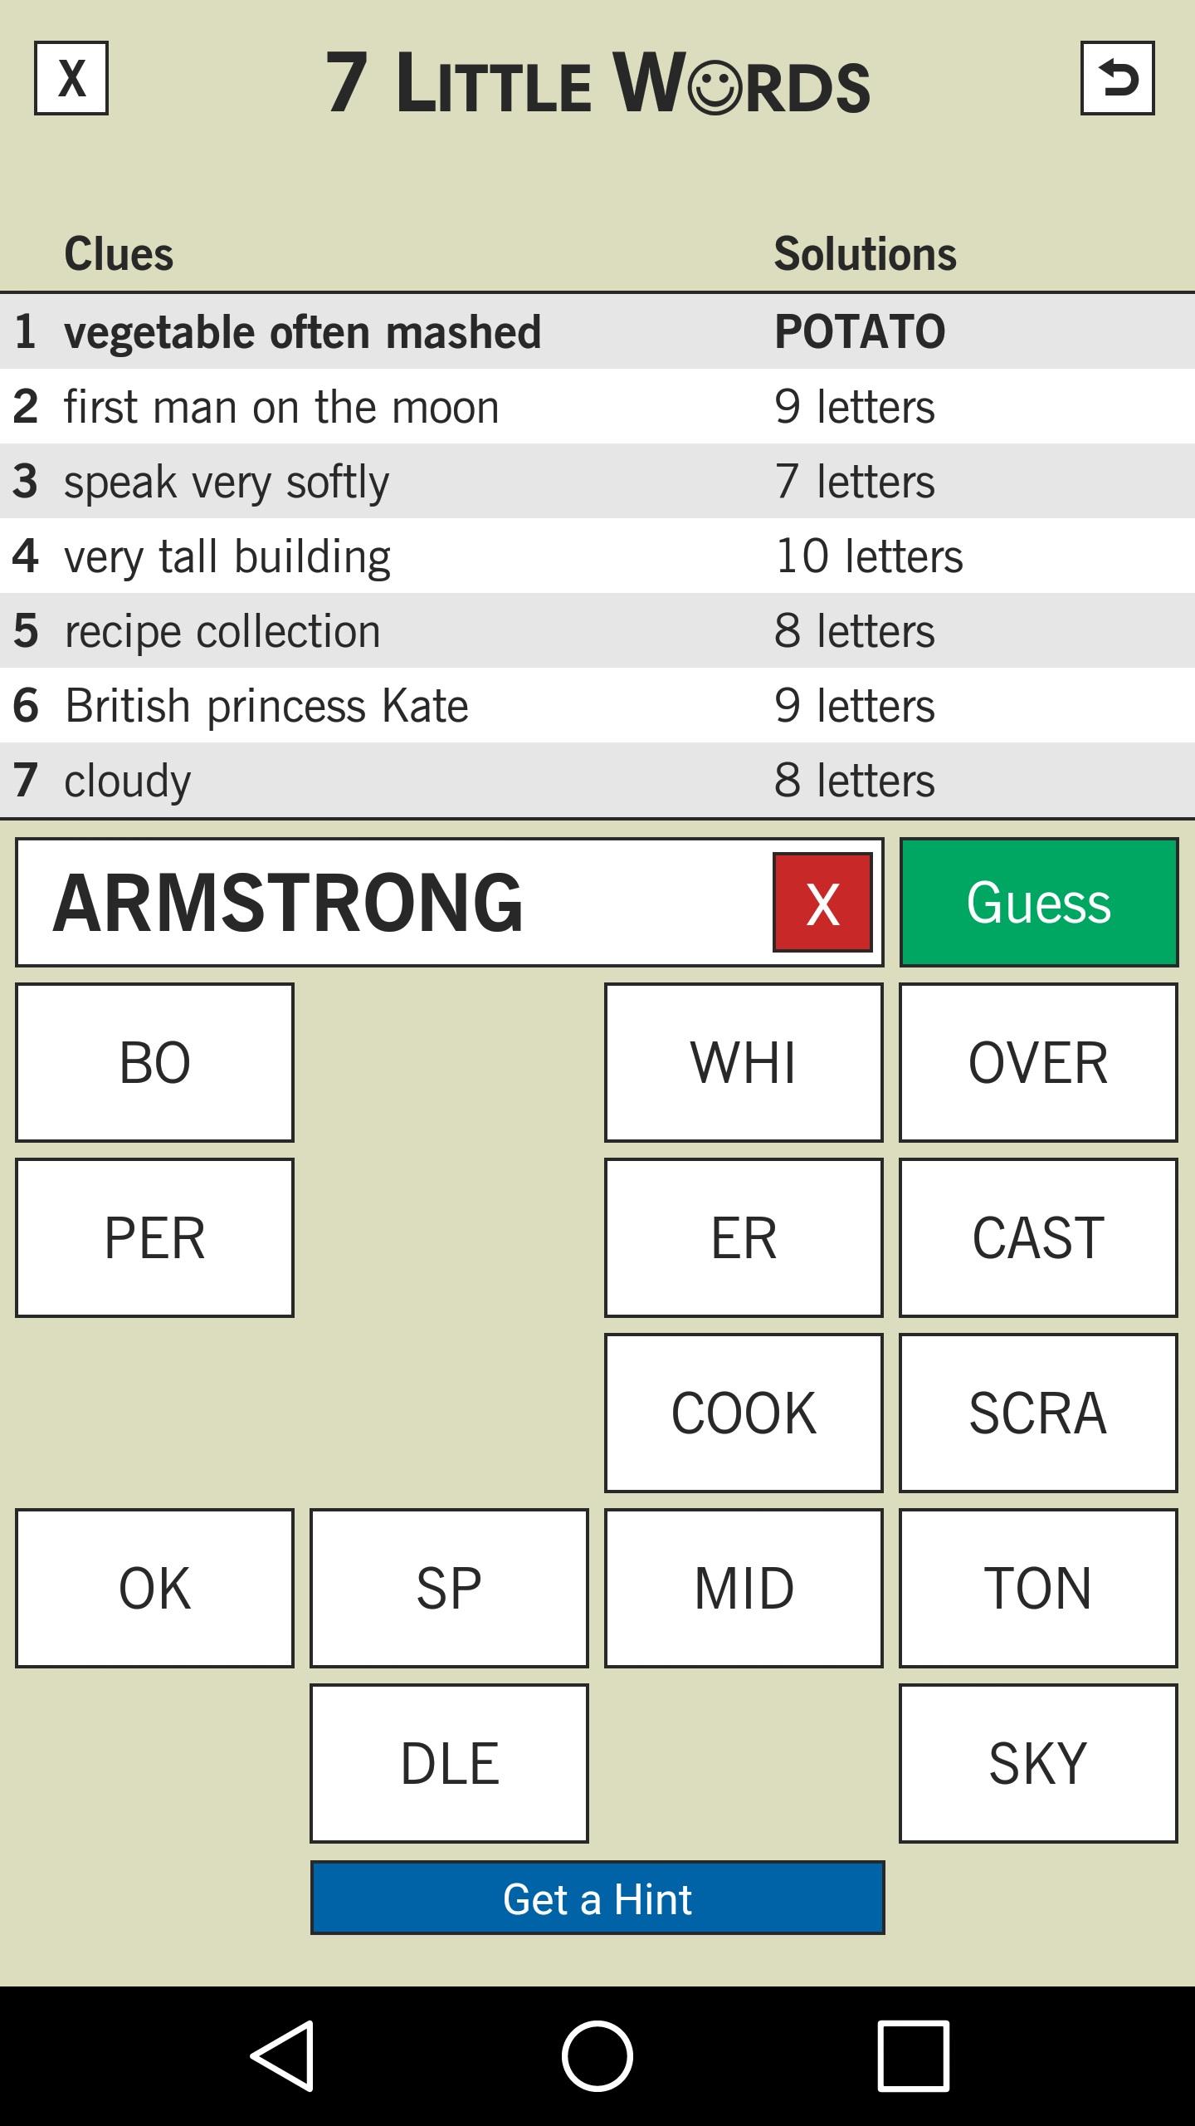This screenshot has height=2126, width=1195.
Task: Pick the COOK letter tile
Action: coord(744,1413)
